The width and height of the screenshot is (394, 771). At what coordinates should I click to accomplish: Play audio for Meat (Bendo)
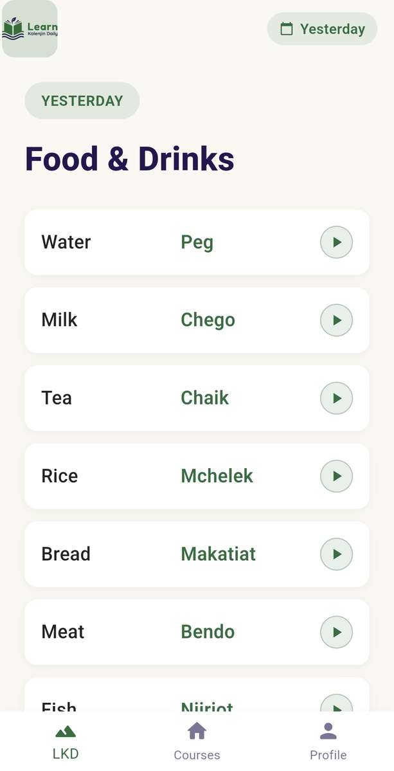coord(336,632)
